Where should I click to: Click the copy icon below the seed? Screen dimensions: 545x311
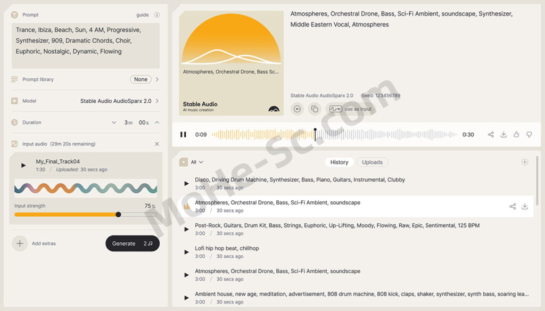315,109
